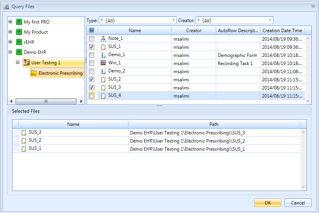Screen dimensions: 319x213
Task: Check the SUS_4 file checkbox
Action: (92, 96)
